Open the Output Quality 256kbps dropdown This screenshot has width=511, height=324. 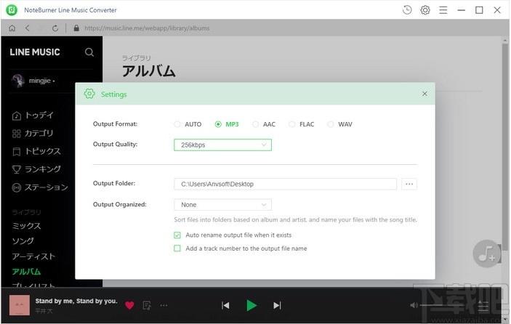coord(222,145)
